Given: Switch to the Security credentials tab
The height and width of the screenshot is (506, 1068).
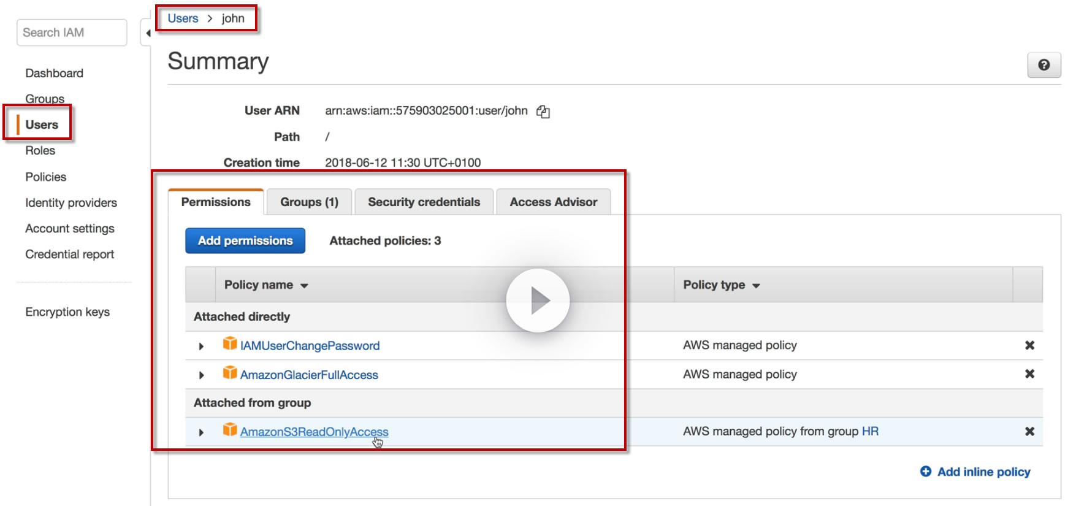Looking at the screenshot, I should pyautogui.click(x=424, y=202).
